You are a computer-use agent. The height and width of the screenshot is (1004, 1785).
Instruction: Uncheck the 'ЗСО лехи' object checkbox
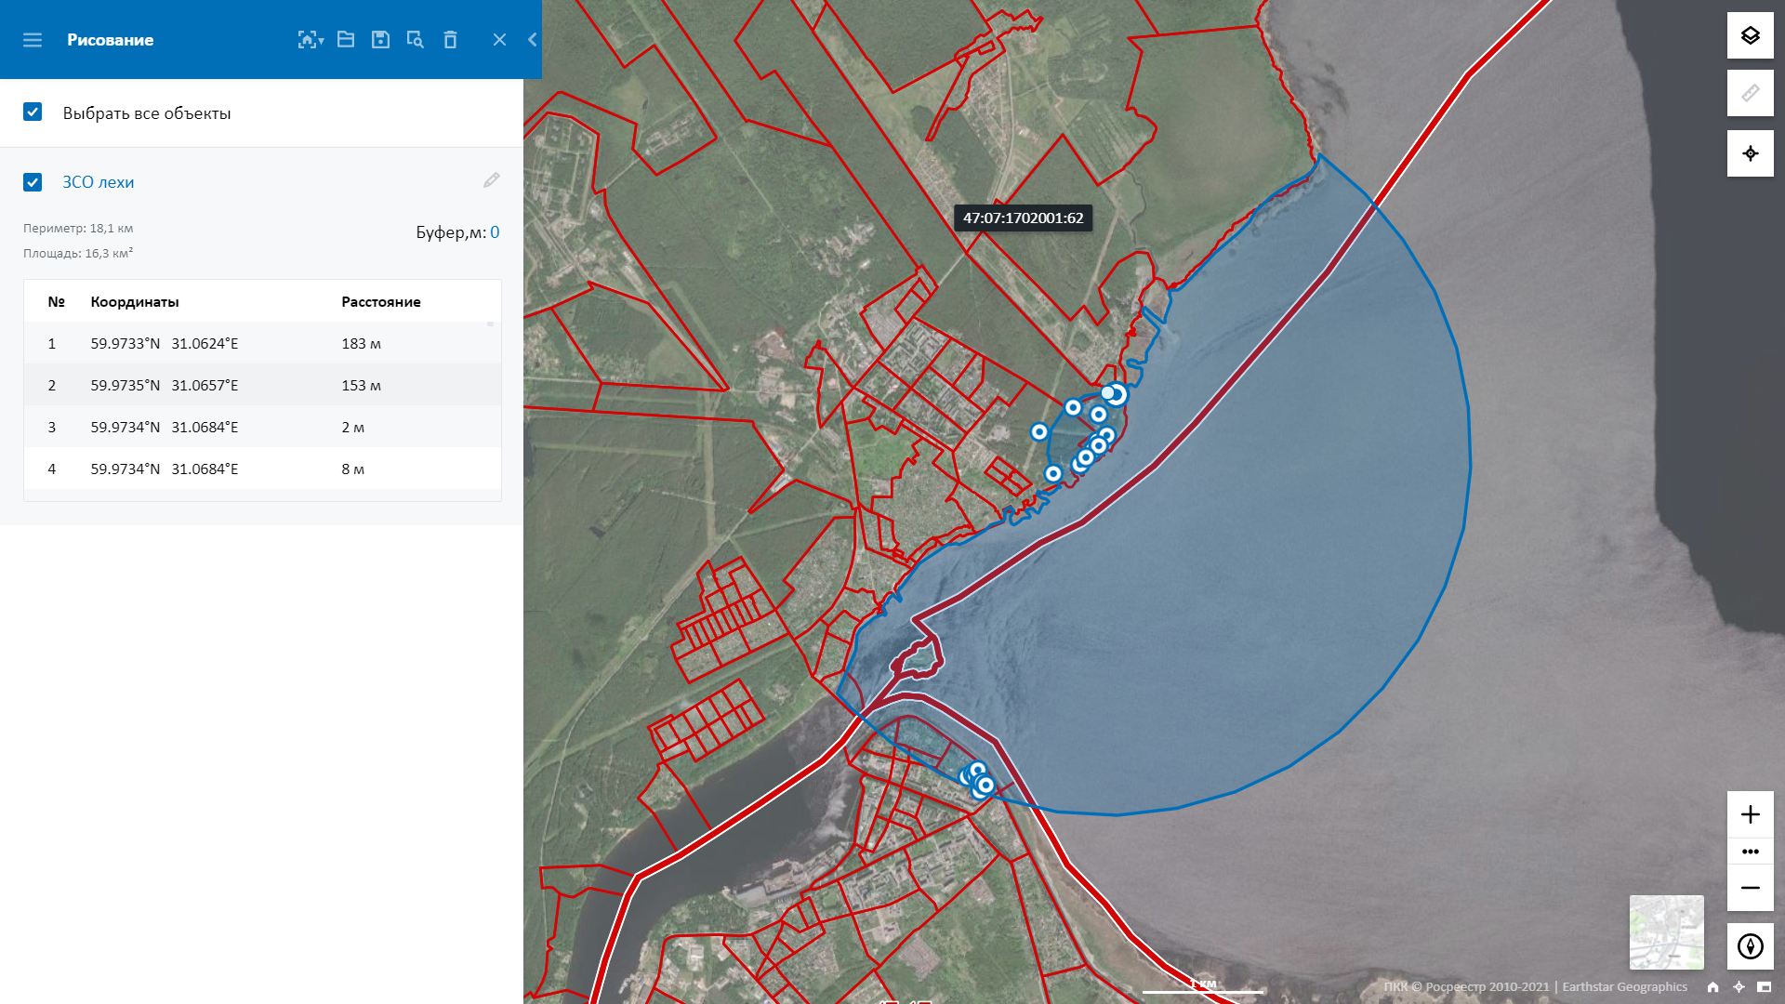(33, 182)
